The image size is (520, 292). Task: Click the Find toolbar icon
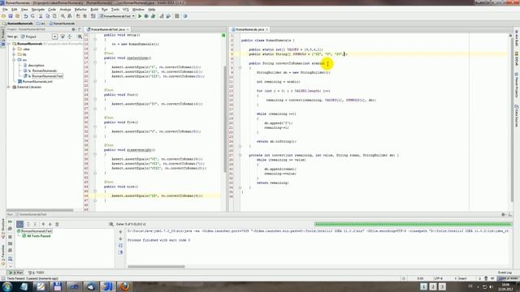point(63,16)
